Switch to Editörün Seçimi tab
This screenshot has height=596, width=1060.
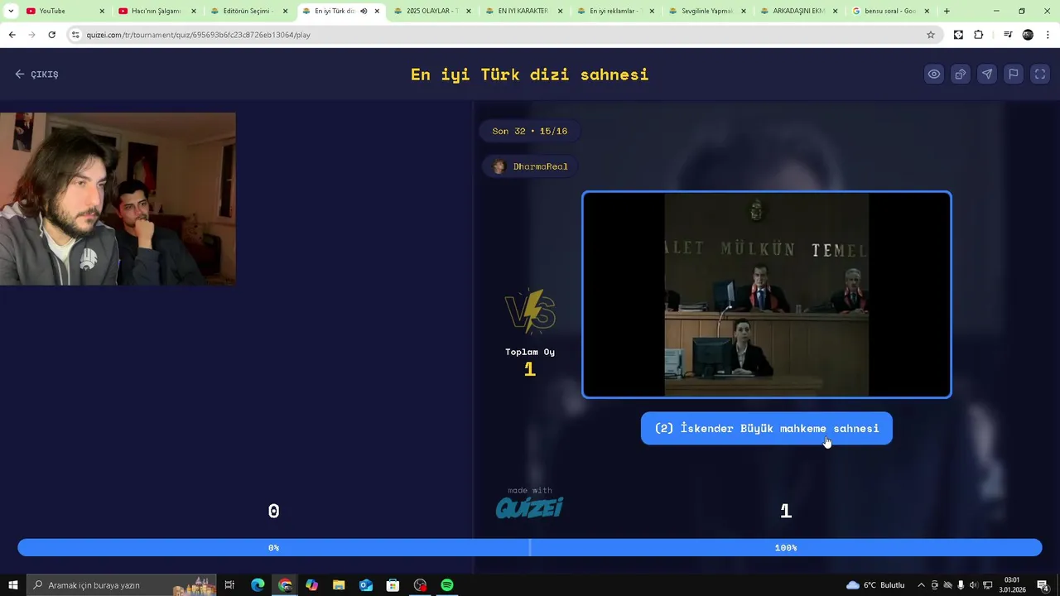[x=248, y=11]
